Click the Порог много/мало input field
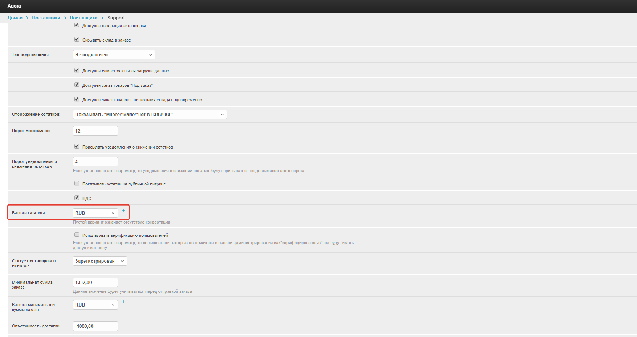This screenshot has width=637, height=337. (95, 131)
